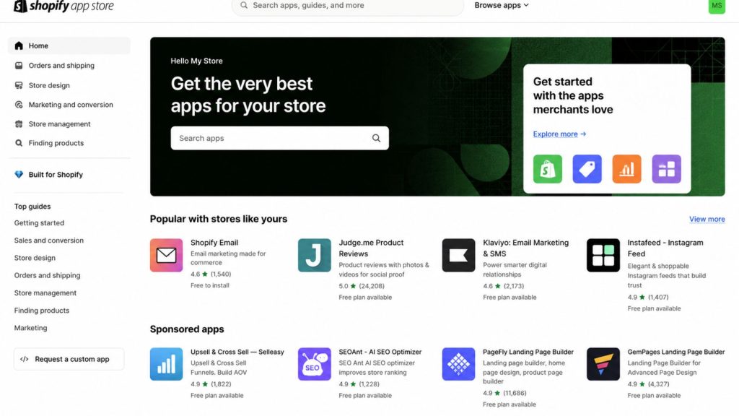Open the Marketing guide link

click(x=30, y=328)
